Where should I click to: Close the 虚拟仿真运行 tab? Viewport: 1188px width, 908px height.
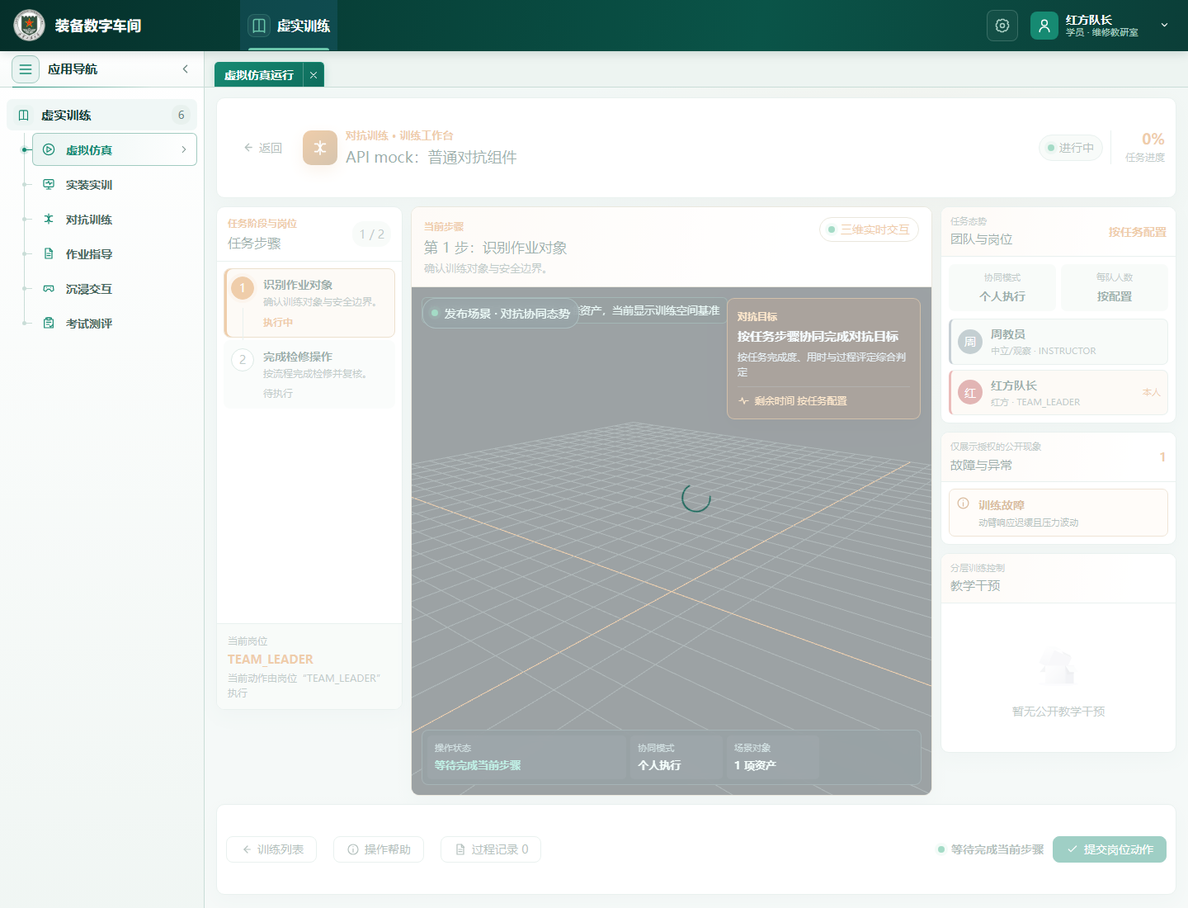coord(313,75)
